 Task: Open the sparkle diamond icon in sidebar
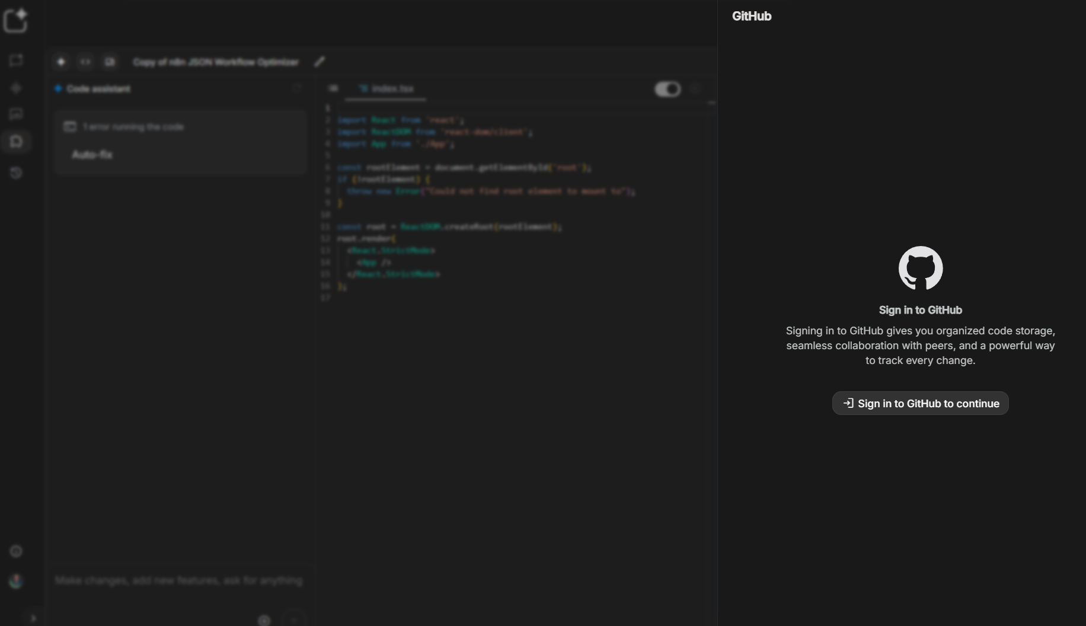[x=16, y=88]
